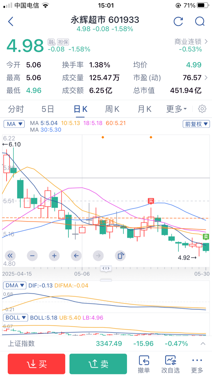Zoom in chart with plus icon

pyautogui.click(x=54, y=256)
